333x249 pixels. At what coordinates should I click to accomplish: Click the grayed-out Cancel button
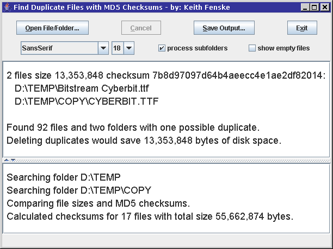pyautogui.click(x=141, y=28)
